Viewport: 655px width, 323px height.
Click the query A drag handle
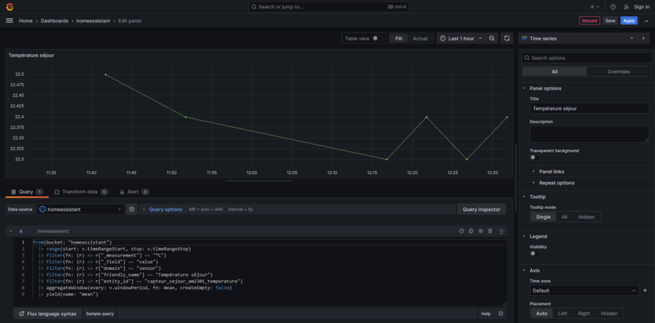coord(501,231)
